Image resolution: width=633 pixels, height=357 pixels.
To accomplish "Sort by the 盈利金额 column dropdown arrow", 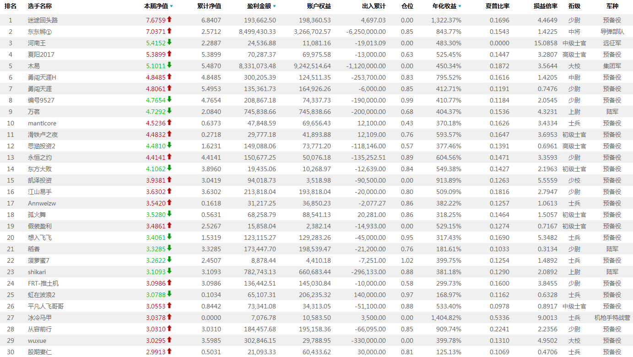I will tap(274, 6).
